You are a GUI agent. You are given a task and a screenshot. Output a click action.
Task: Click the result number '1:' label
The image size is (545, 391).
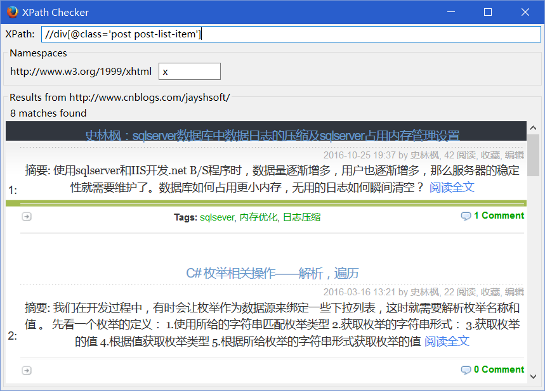(x=13, y=190)
